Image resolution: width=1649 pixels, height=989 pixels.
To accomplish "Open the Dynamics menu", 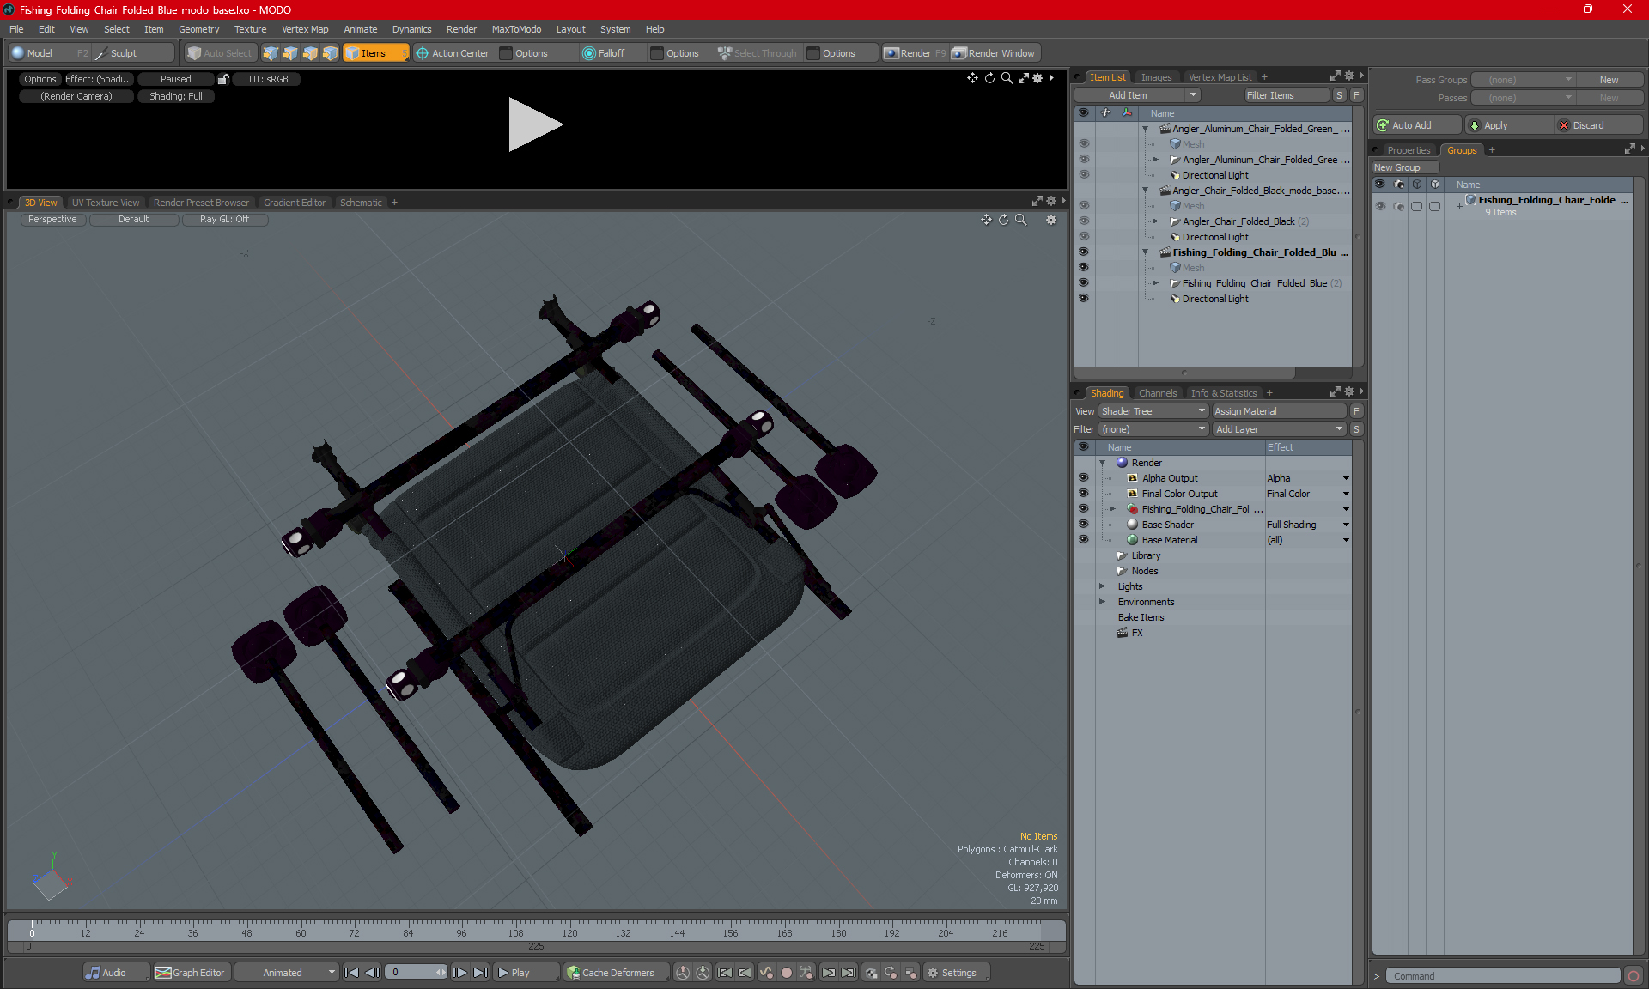I will [411, 29].
